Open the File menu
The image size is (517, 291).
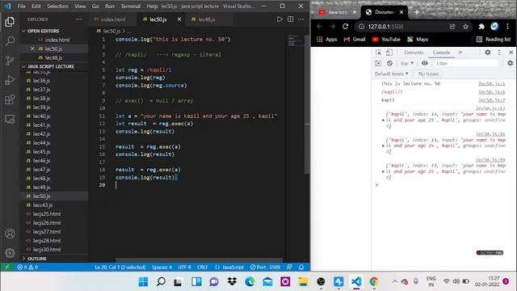click(x=22, y=6)
